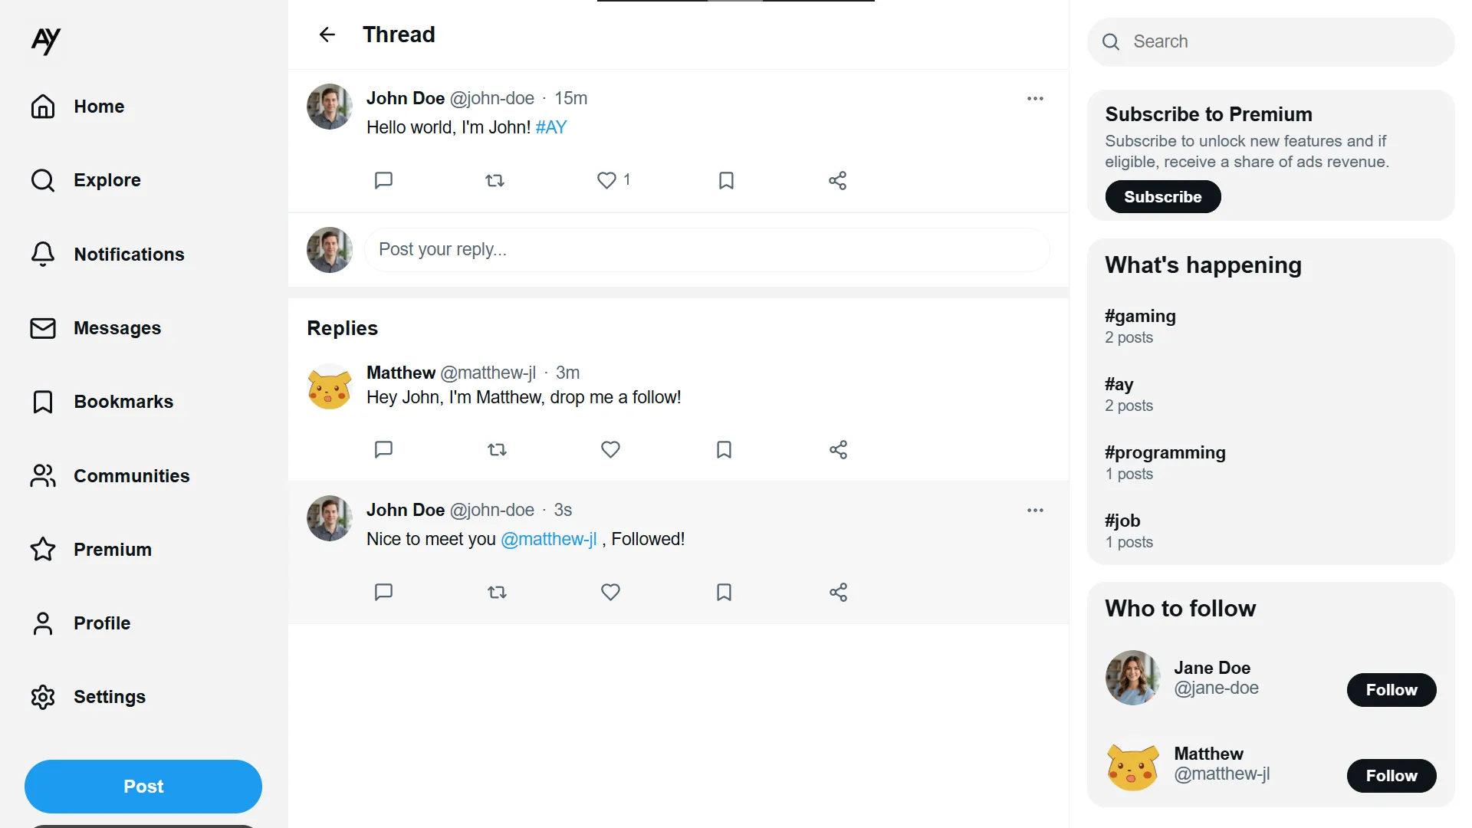This screenshot has height=828, width=1472.
Task: Type in the 'Post your reply' field
Action: [x=705, y=250]
